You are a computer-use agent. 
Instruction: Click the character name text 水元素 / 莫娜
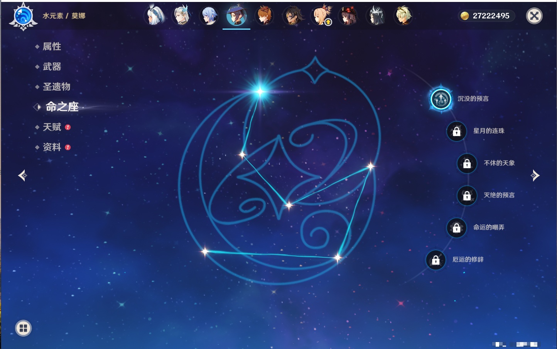[x=64, y=16]
